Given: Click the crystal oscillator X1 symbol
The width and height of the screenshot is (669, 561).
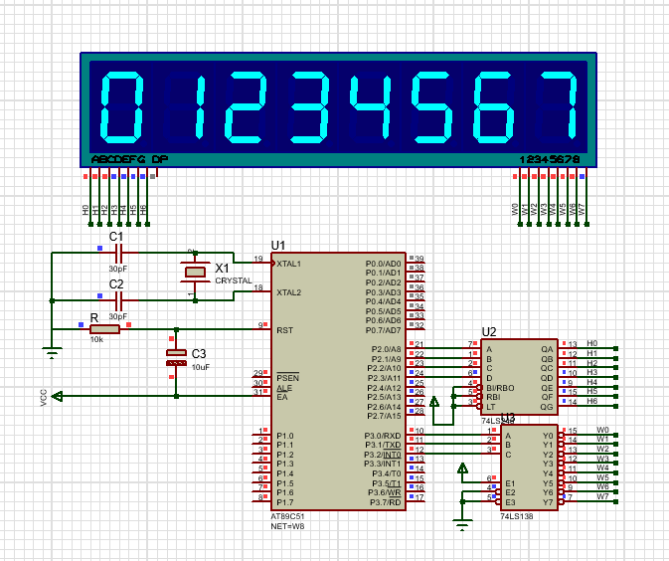Looking at the screenshot, I should coord(195,272).
